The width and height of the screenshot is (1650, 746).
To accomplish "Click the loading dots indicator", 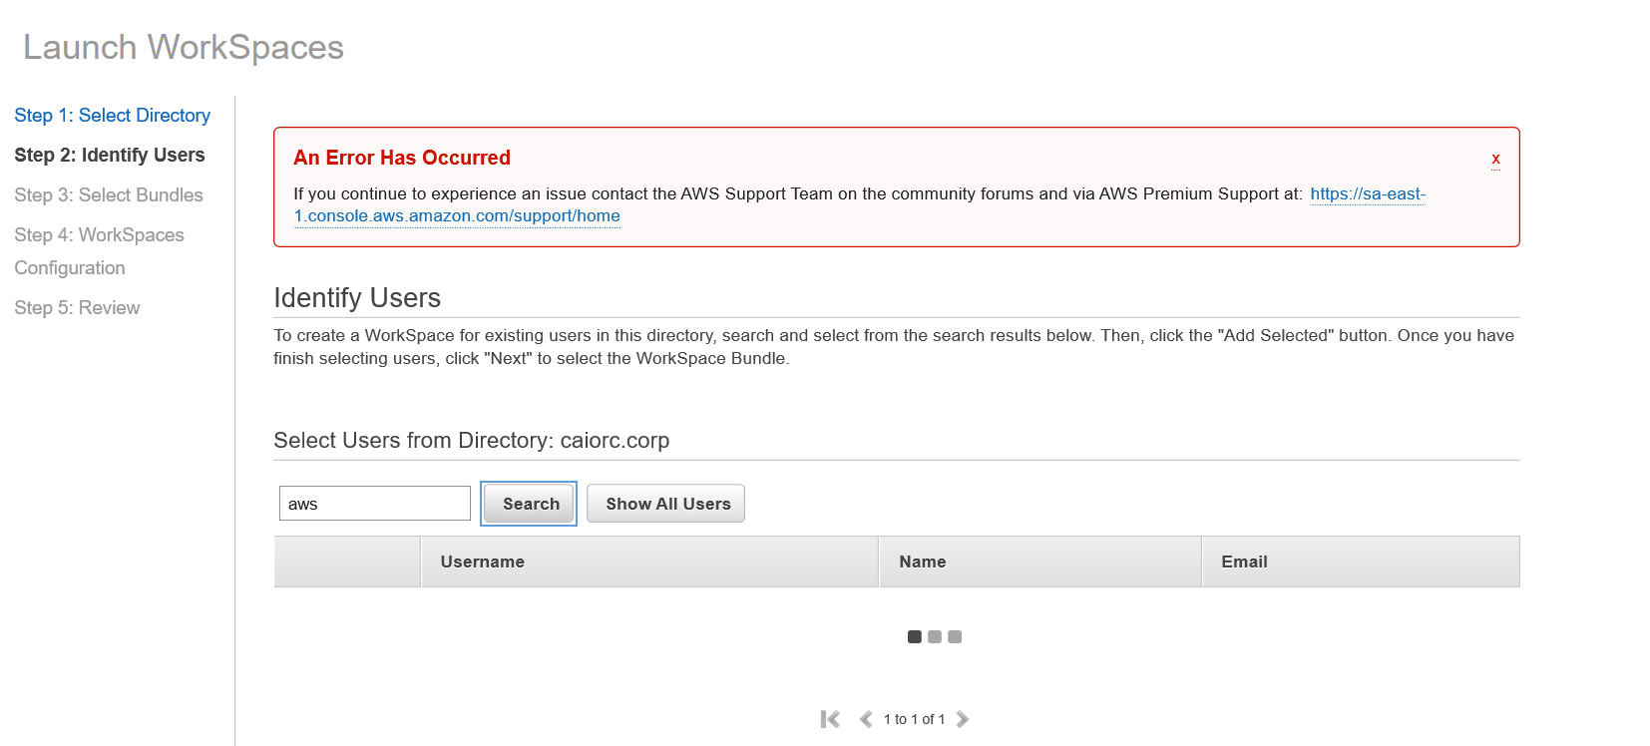I will click(935, 636).
